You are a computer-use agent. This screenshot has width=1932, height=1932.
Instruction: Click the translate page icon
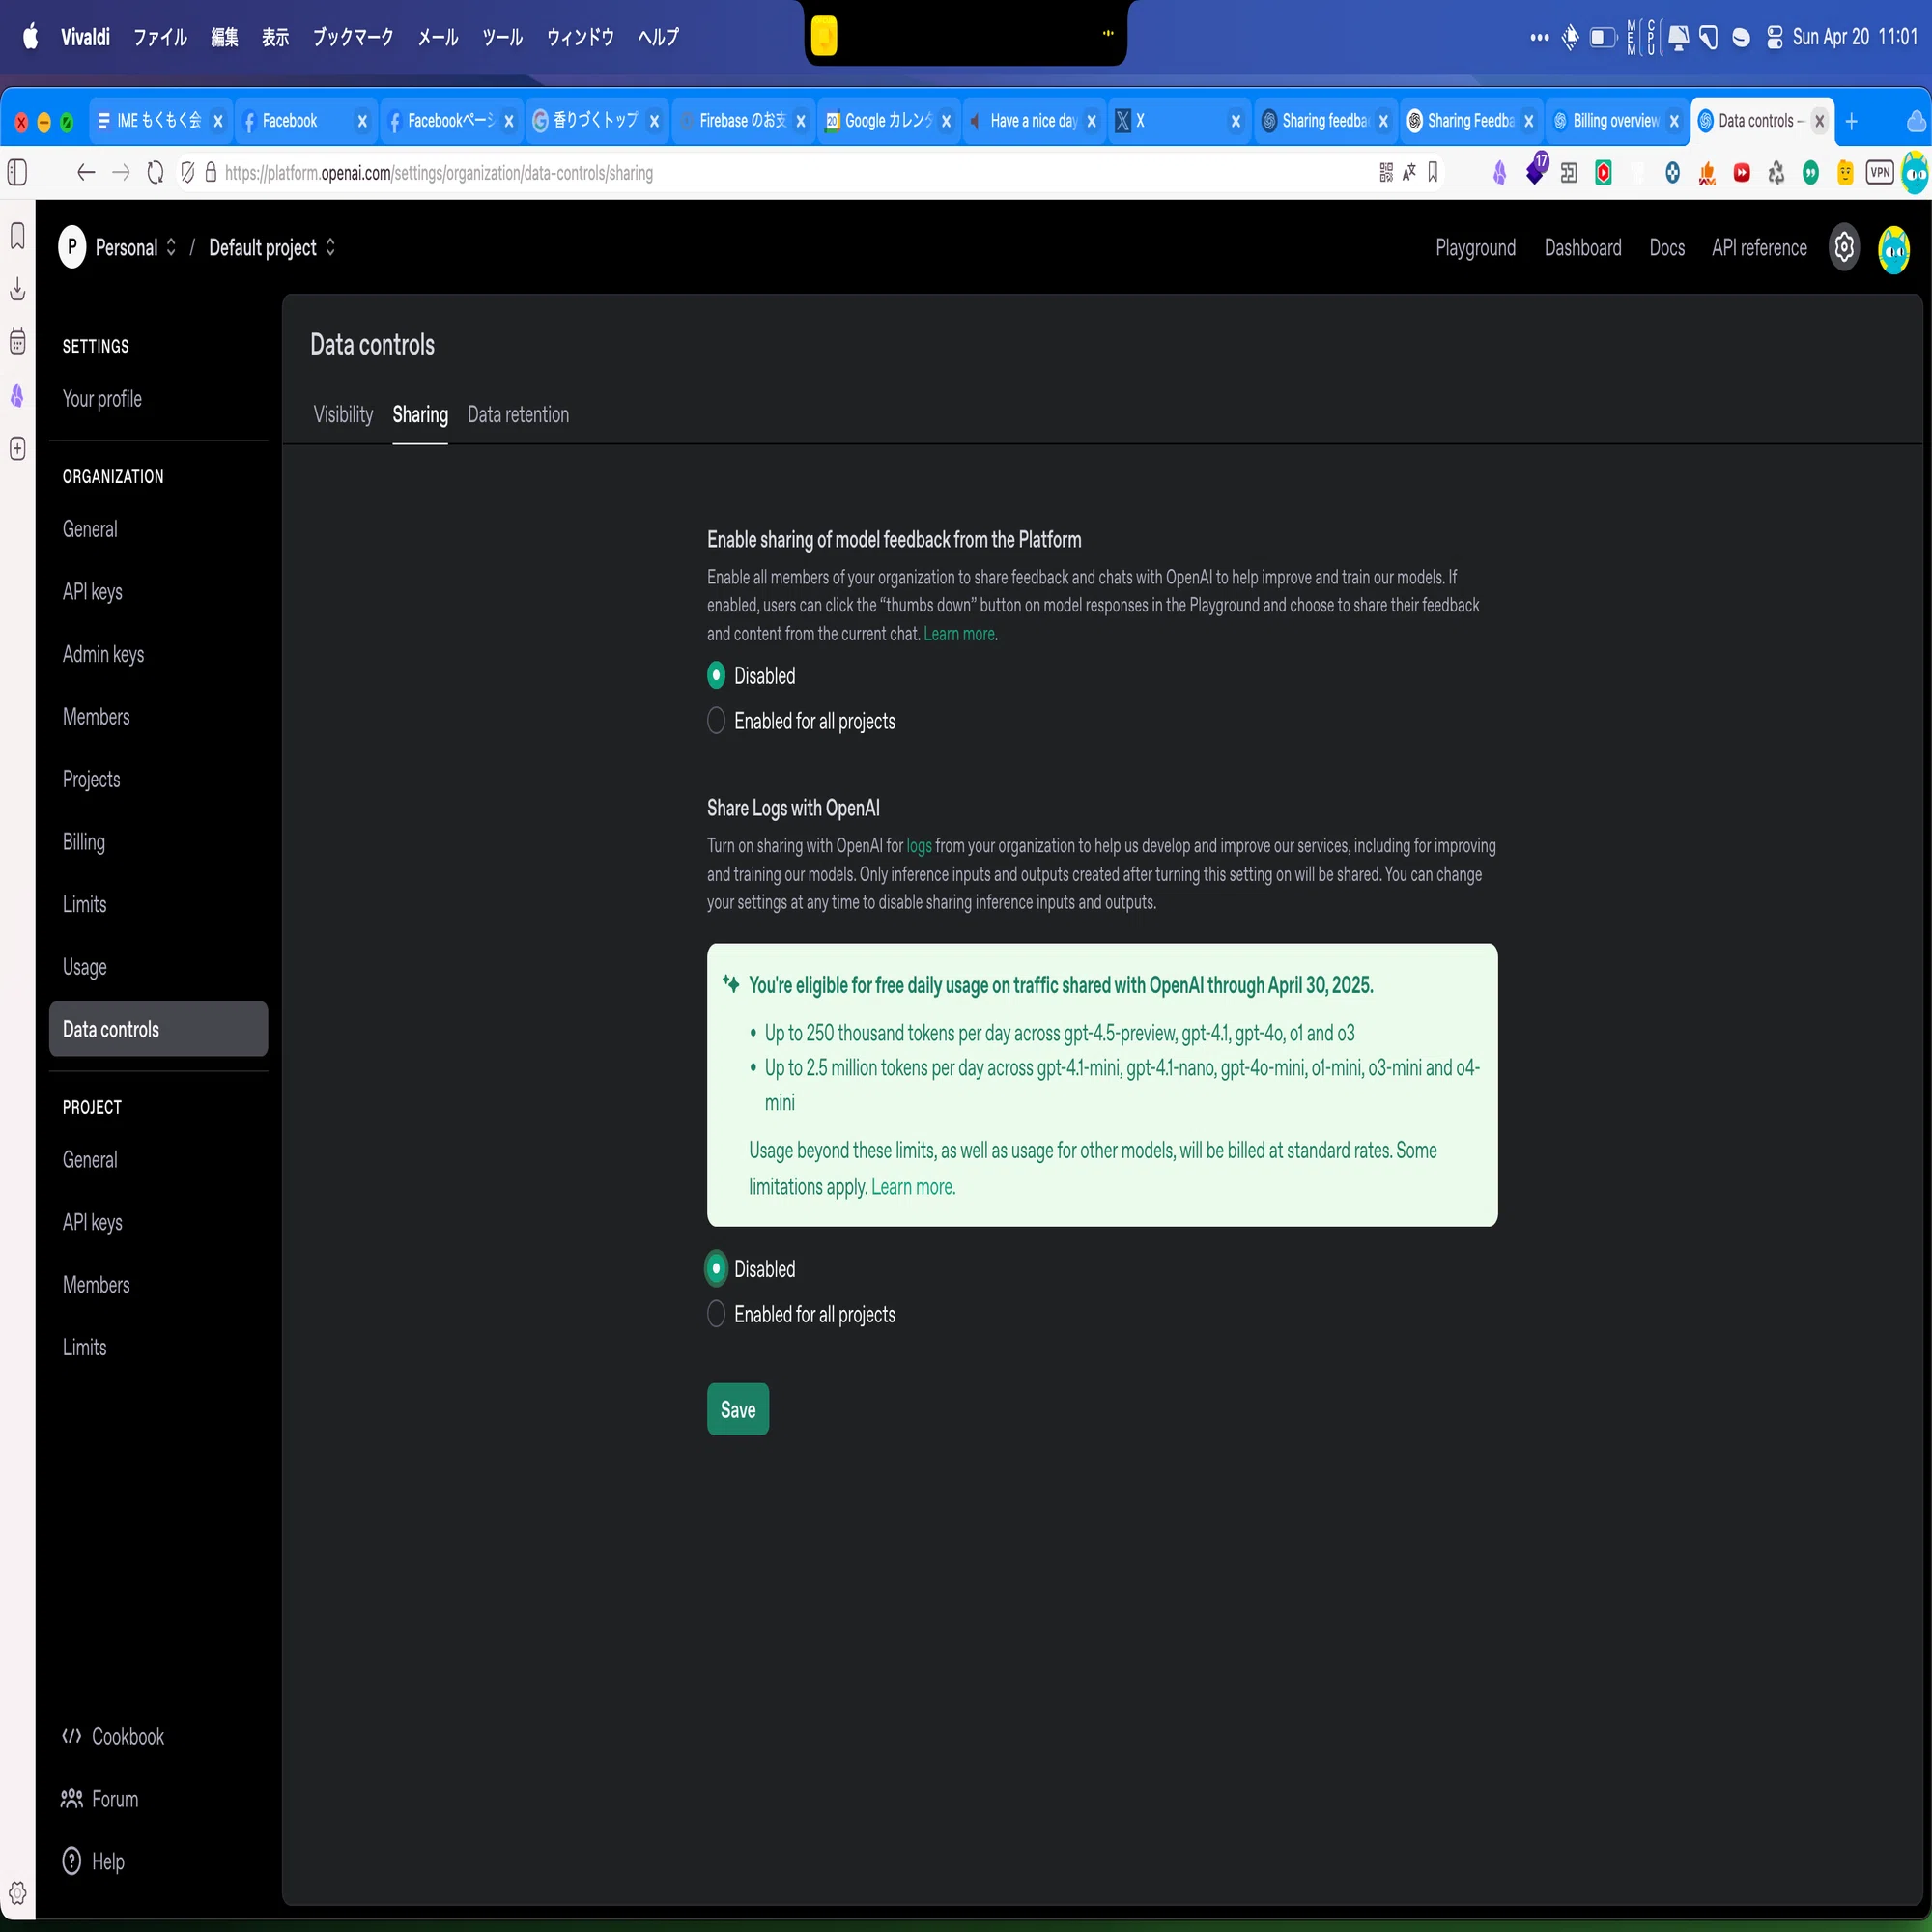point(1409,172)
